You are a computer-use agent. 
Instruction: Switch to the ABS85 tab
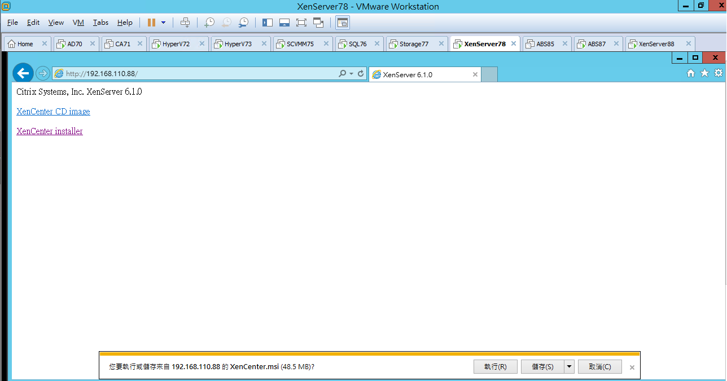point(546,44)
